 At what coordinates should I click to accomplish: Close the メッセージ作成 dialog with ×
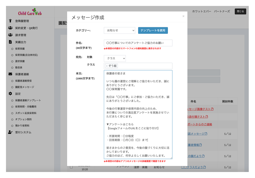(183, 16)
